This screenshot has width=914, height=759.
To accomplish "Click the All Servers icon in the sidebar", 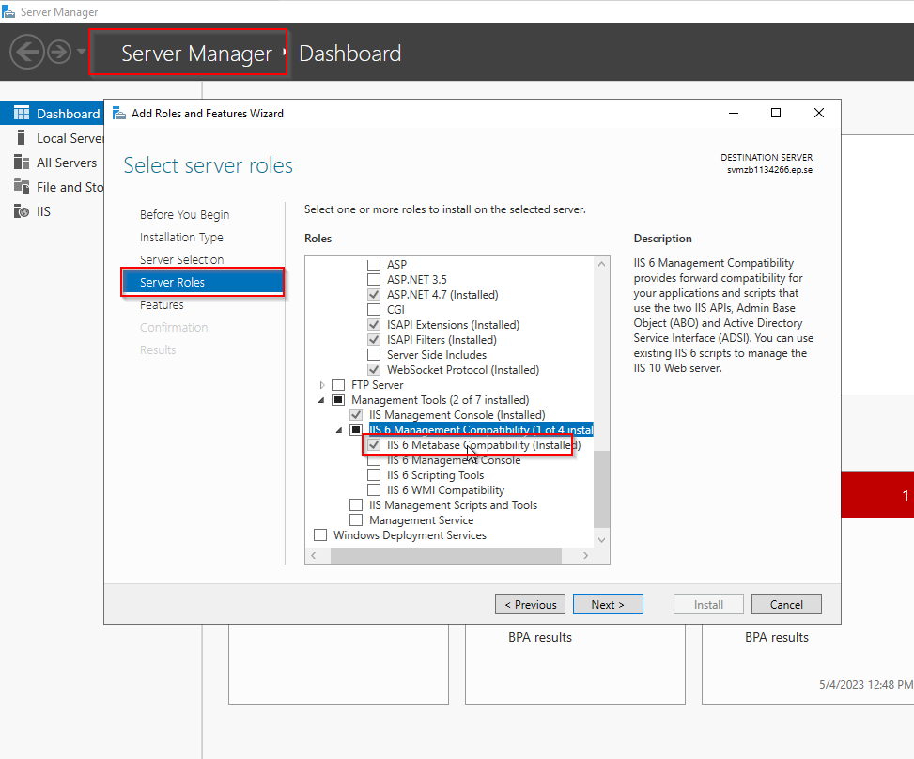I will pos(22,163).
